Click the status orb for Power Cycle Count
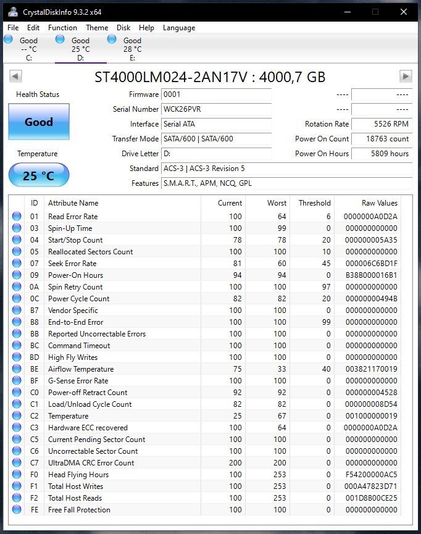 pyautogui.click(x=17, y=298)
